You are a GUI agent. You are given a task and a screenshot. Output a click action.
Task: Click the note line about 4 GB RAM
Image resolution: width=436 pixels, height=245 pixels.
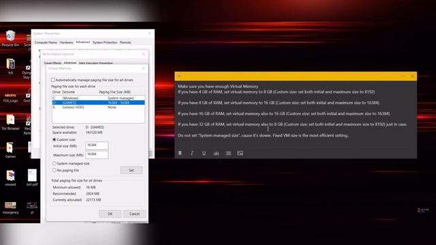277,92
